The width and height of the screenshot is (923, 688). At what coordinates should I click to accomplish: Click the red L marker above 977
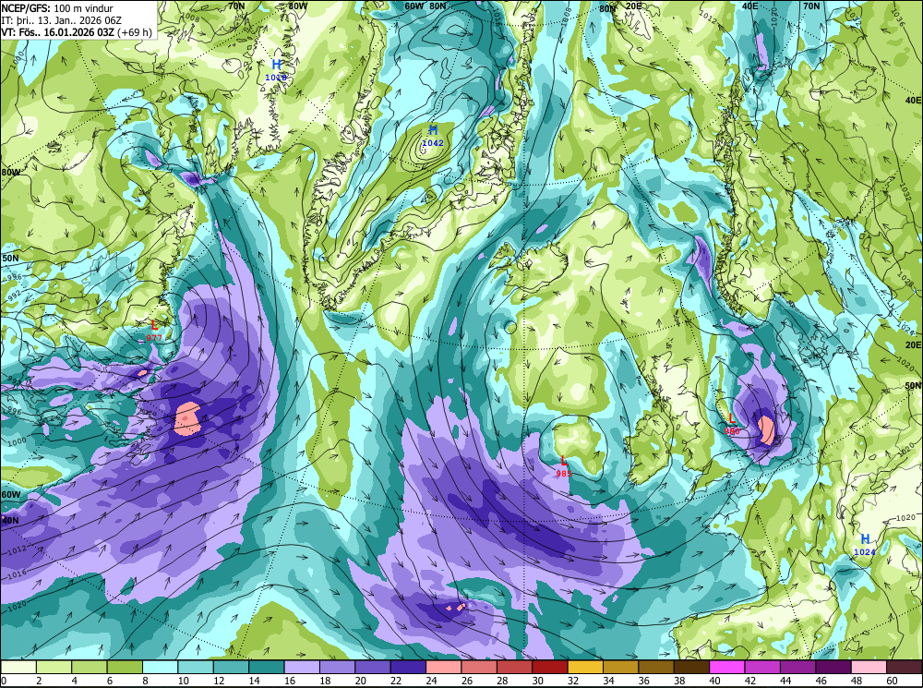point(154,325)
